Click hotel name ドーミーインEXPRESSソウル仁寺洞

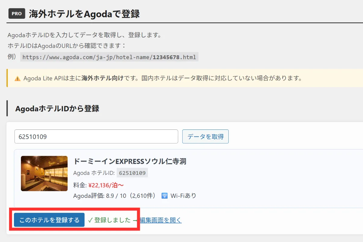[x=130, y=161]
